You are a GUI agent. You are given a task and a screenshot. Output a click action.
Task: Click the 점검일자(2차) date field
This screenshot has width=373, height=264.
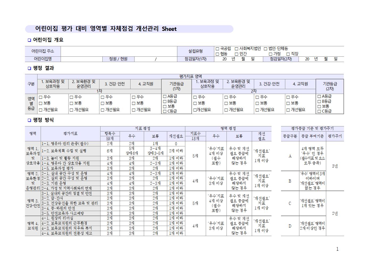pyautogui.click(x=321, y=59)
